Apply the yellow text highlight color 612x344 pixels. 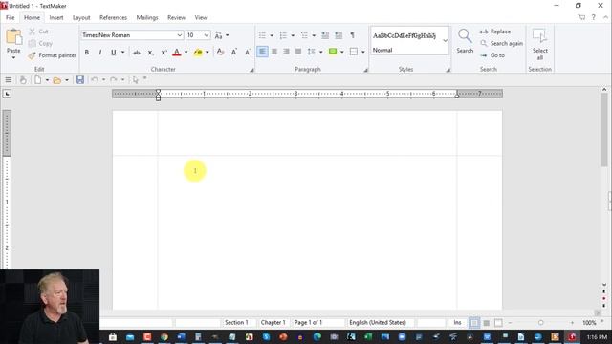point(198,52)
